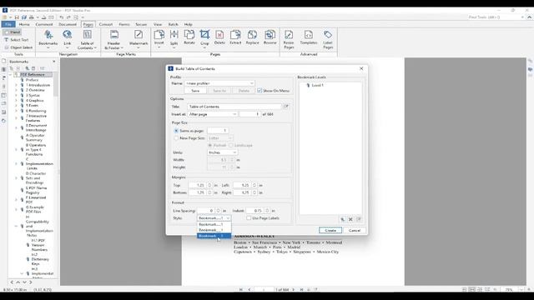Open Table of Contents ribbon tool
The width and height of the screenshot is (534, 300).
point(87,39)
